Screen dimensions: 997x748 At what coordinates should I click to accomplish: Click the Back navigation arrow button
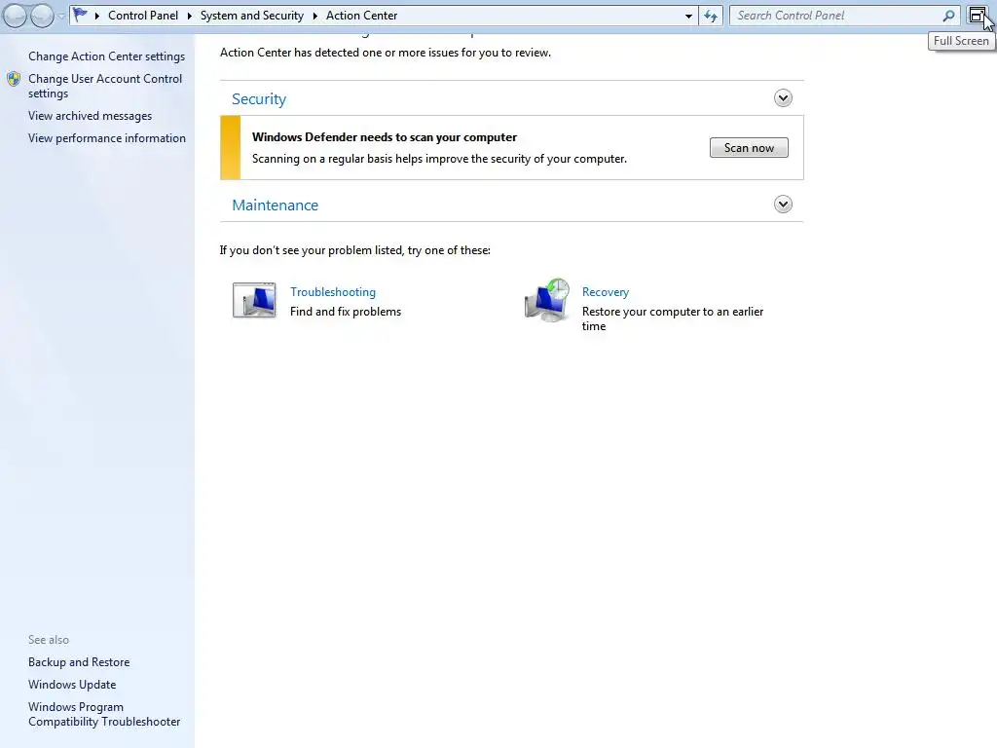(x=16, y=16)
